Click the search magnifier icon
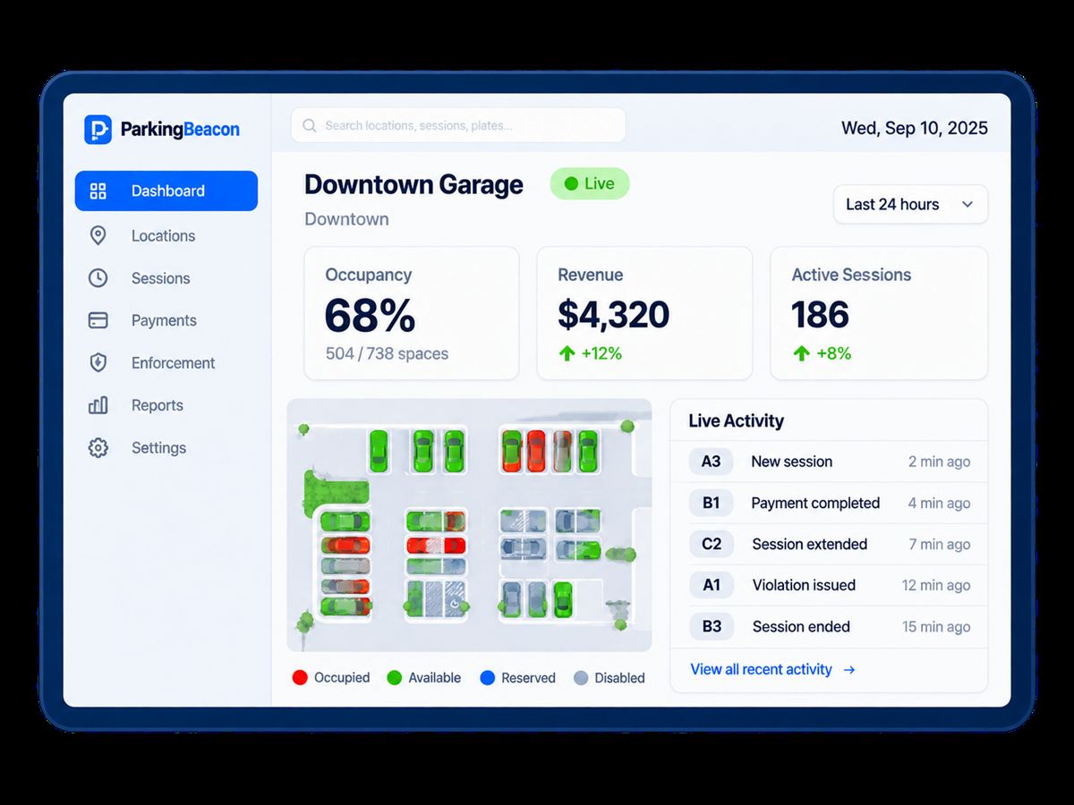This screenshot has width=1074, height=805. [x=310, y=126]
